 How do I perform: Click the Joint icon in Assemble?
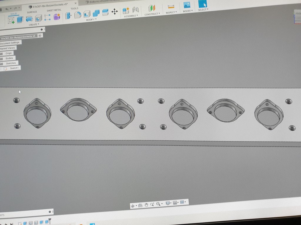(136, 10)
